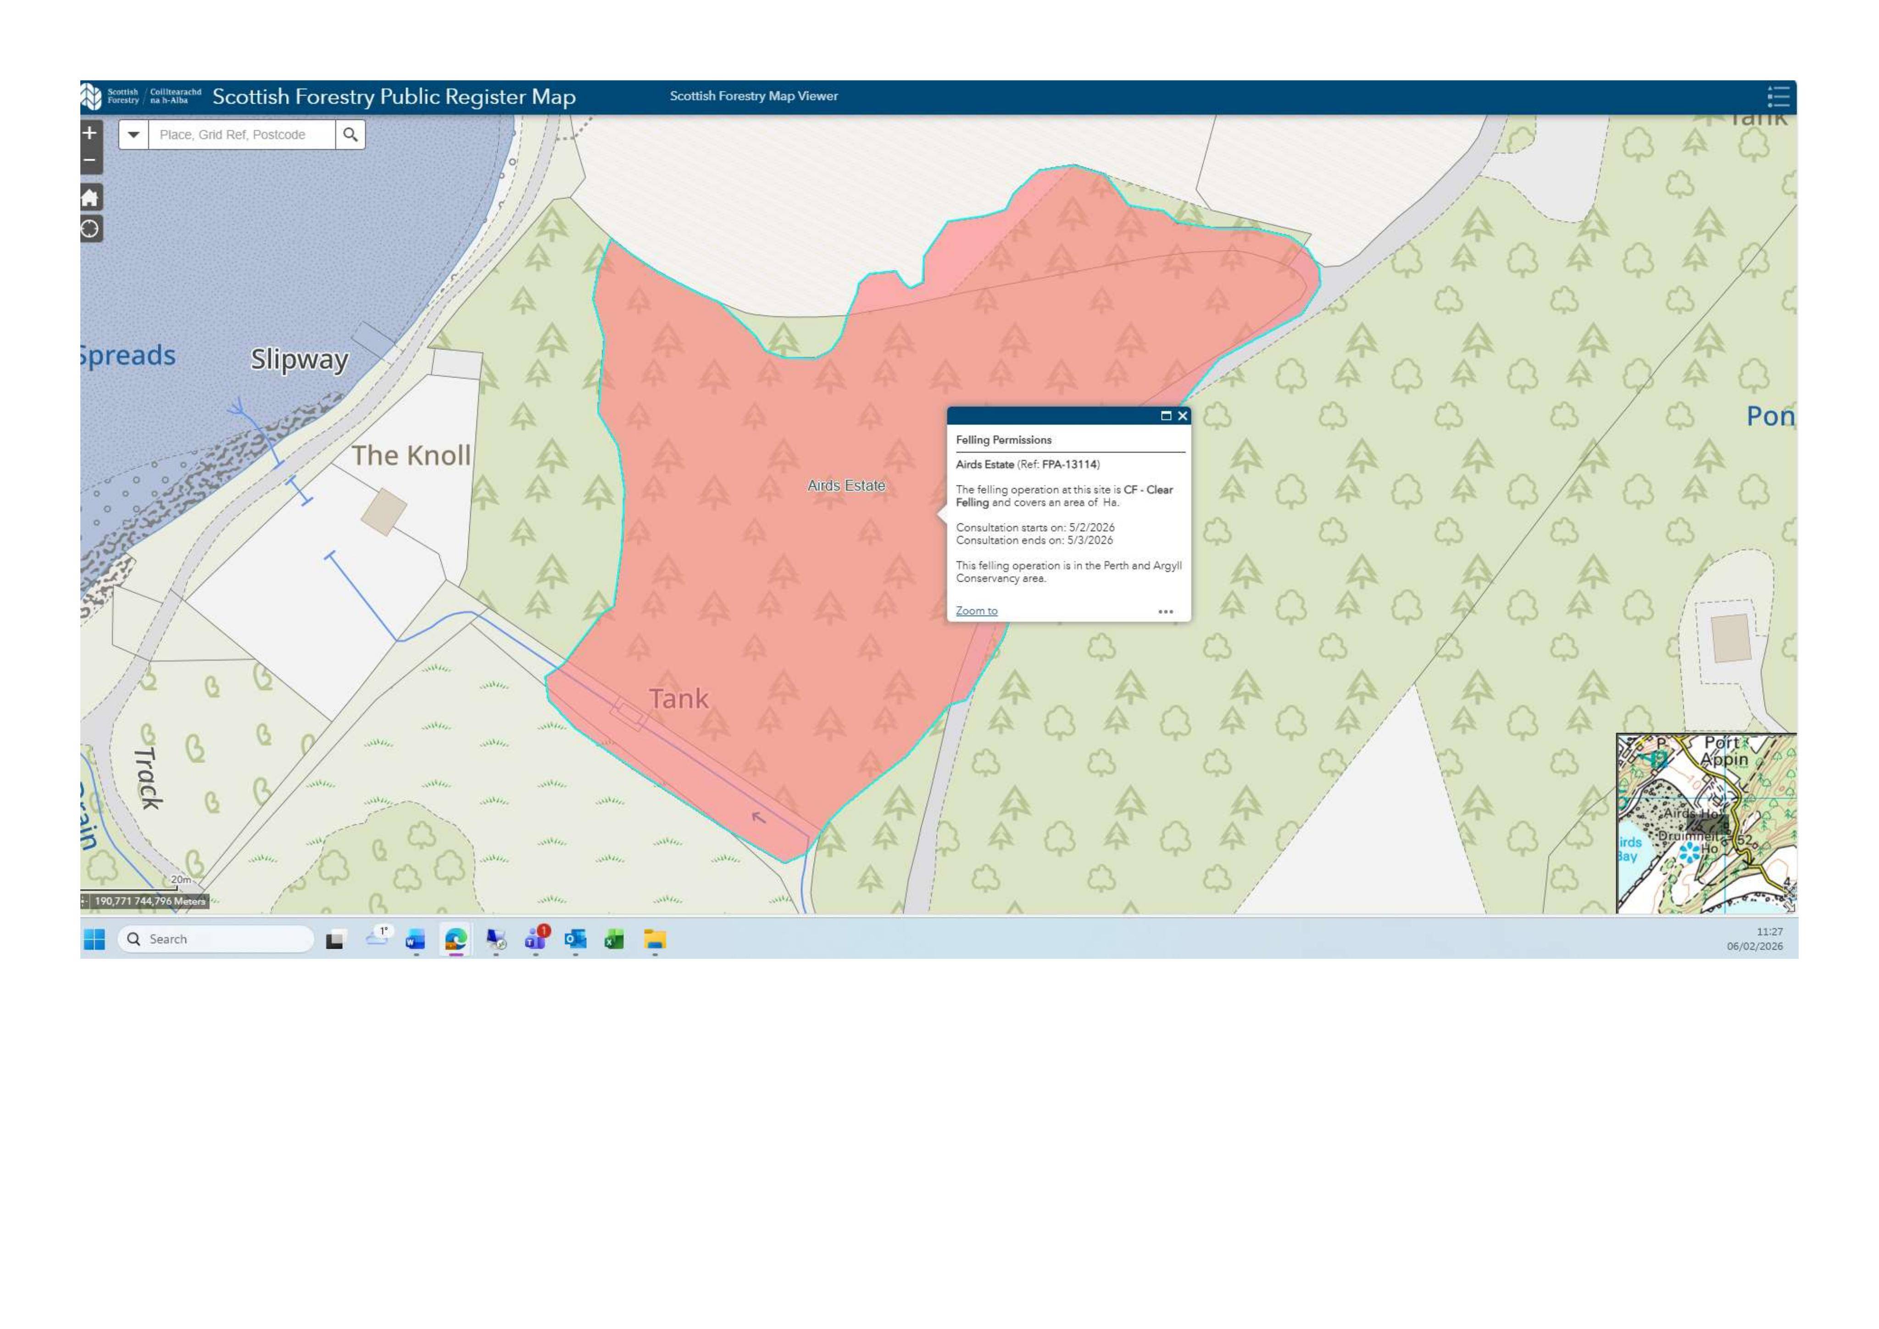Click the 190,771 744,796 Meters coordinate text

[x=150, y=901]
